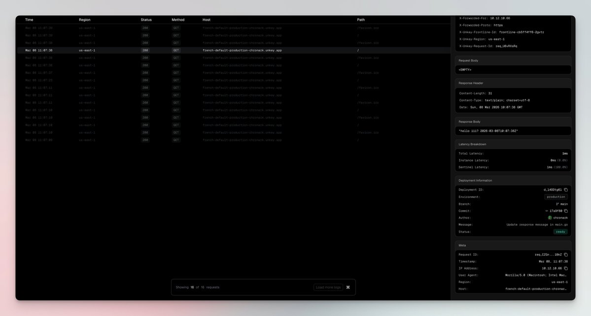This screenshot has height=316, width=591.
Task: Dismiss the Showing 16 of 16 requests bar
Action: click(x=348, y=287)
